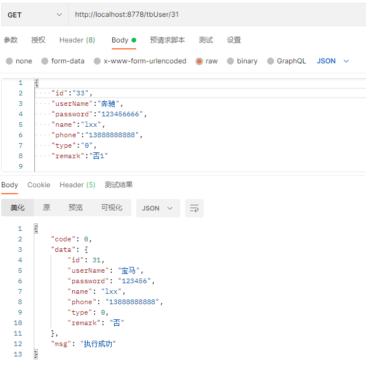Viewport: 366px width, 367px height.
Task: Click the request URL input field
Action: pos(217,15)
